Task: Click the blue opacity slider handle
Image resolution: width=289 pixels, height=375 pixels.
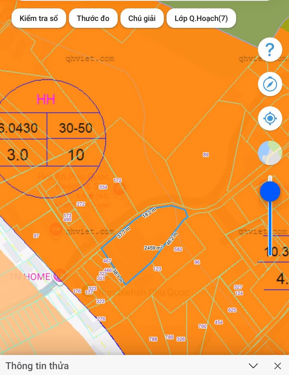Action: click(270, 192)
